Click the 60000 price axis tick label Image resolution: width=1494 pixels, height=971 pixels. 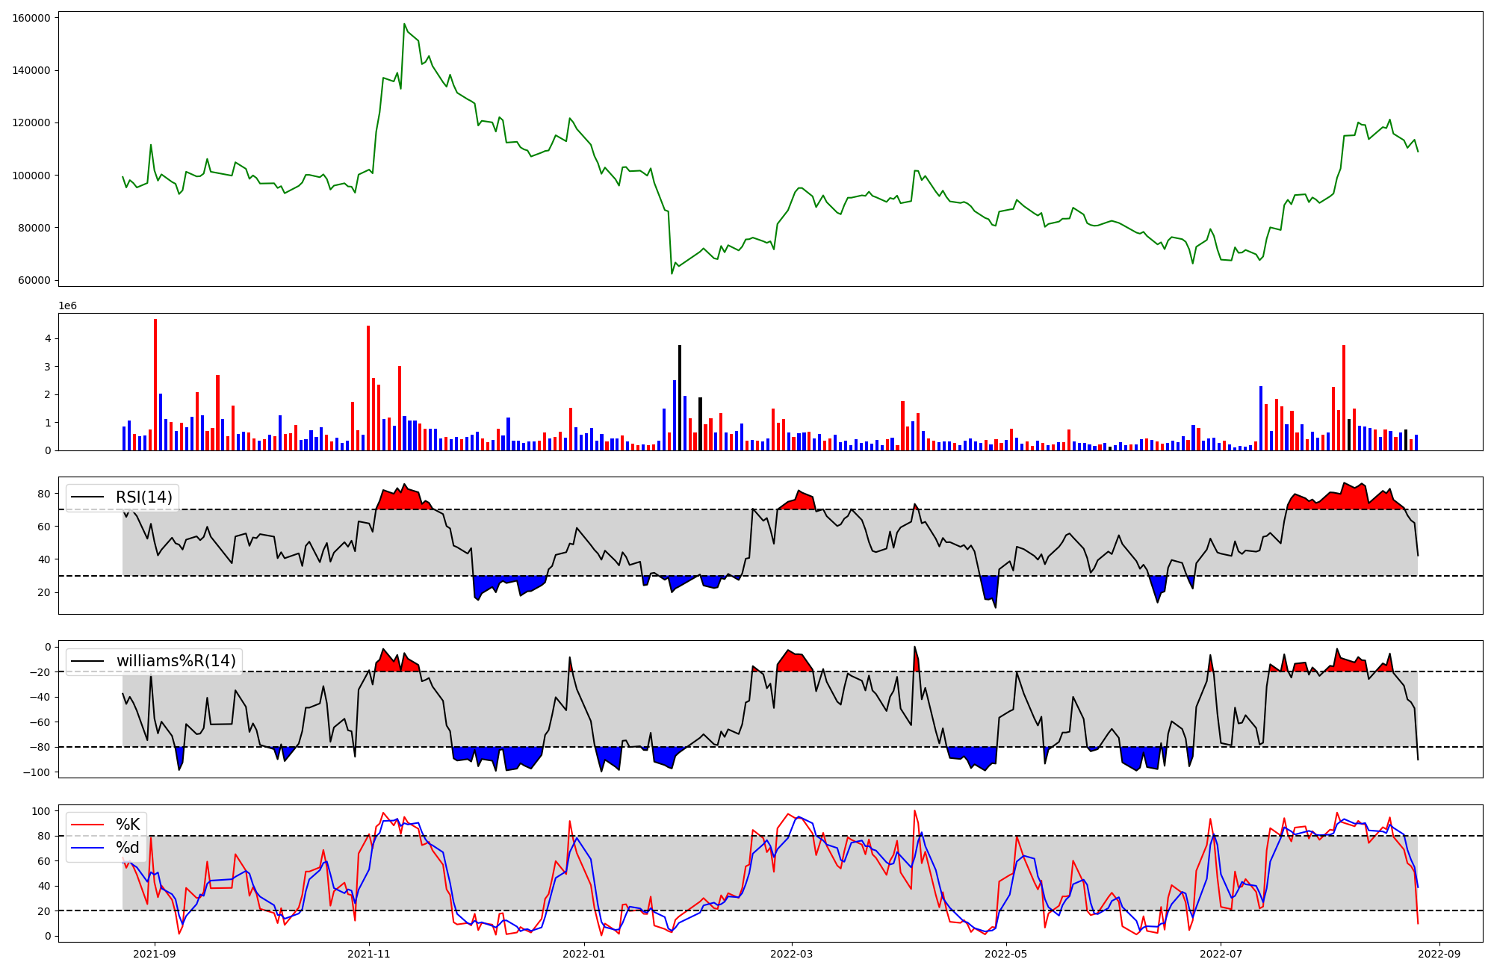[x=34, y=281]
